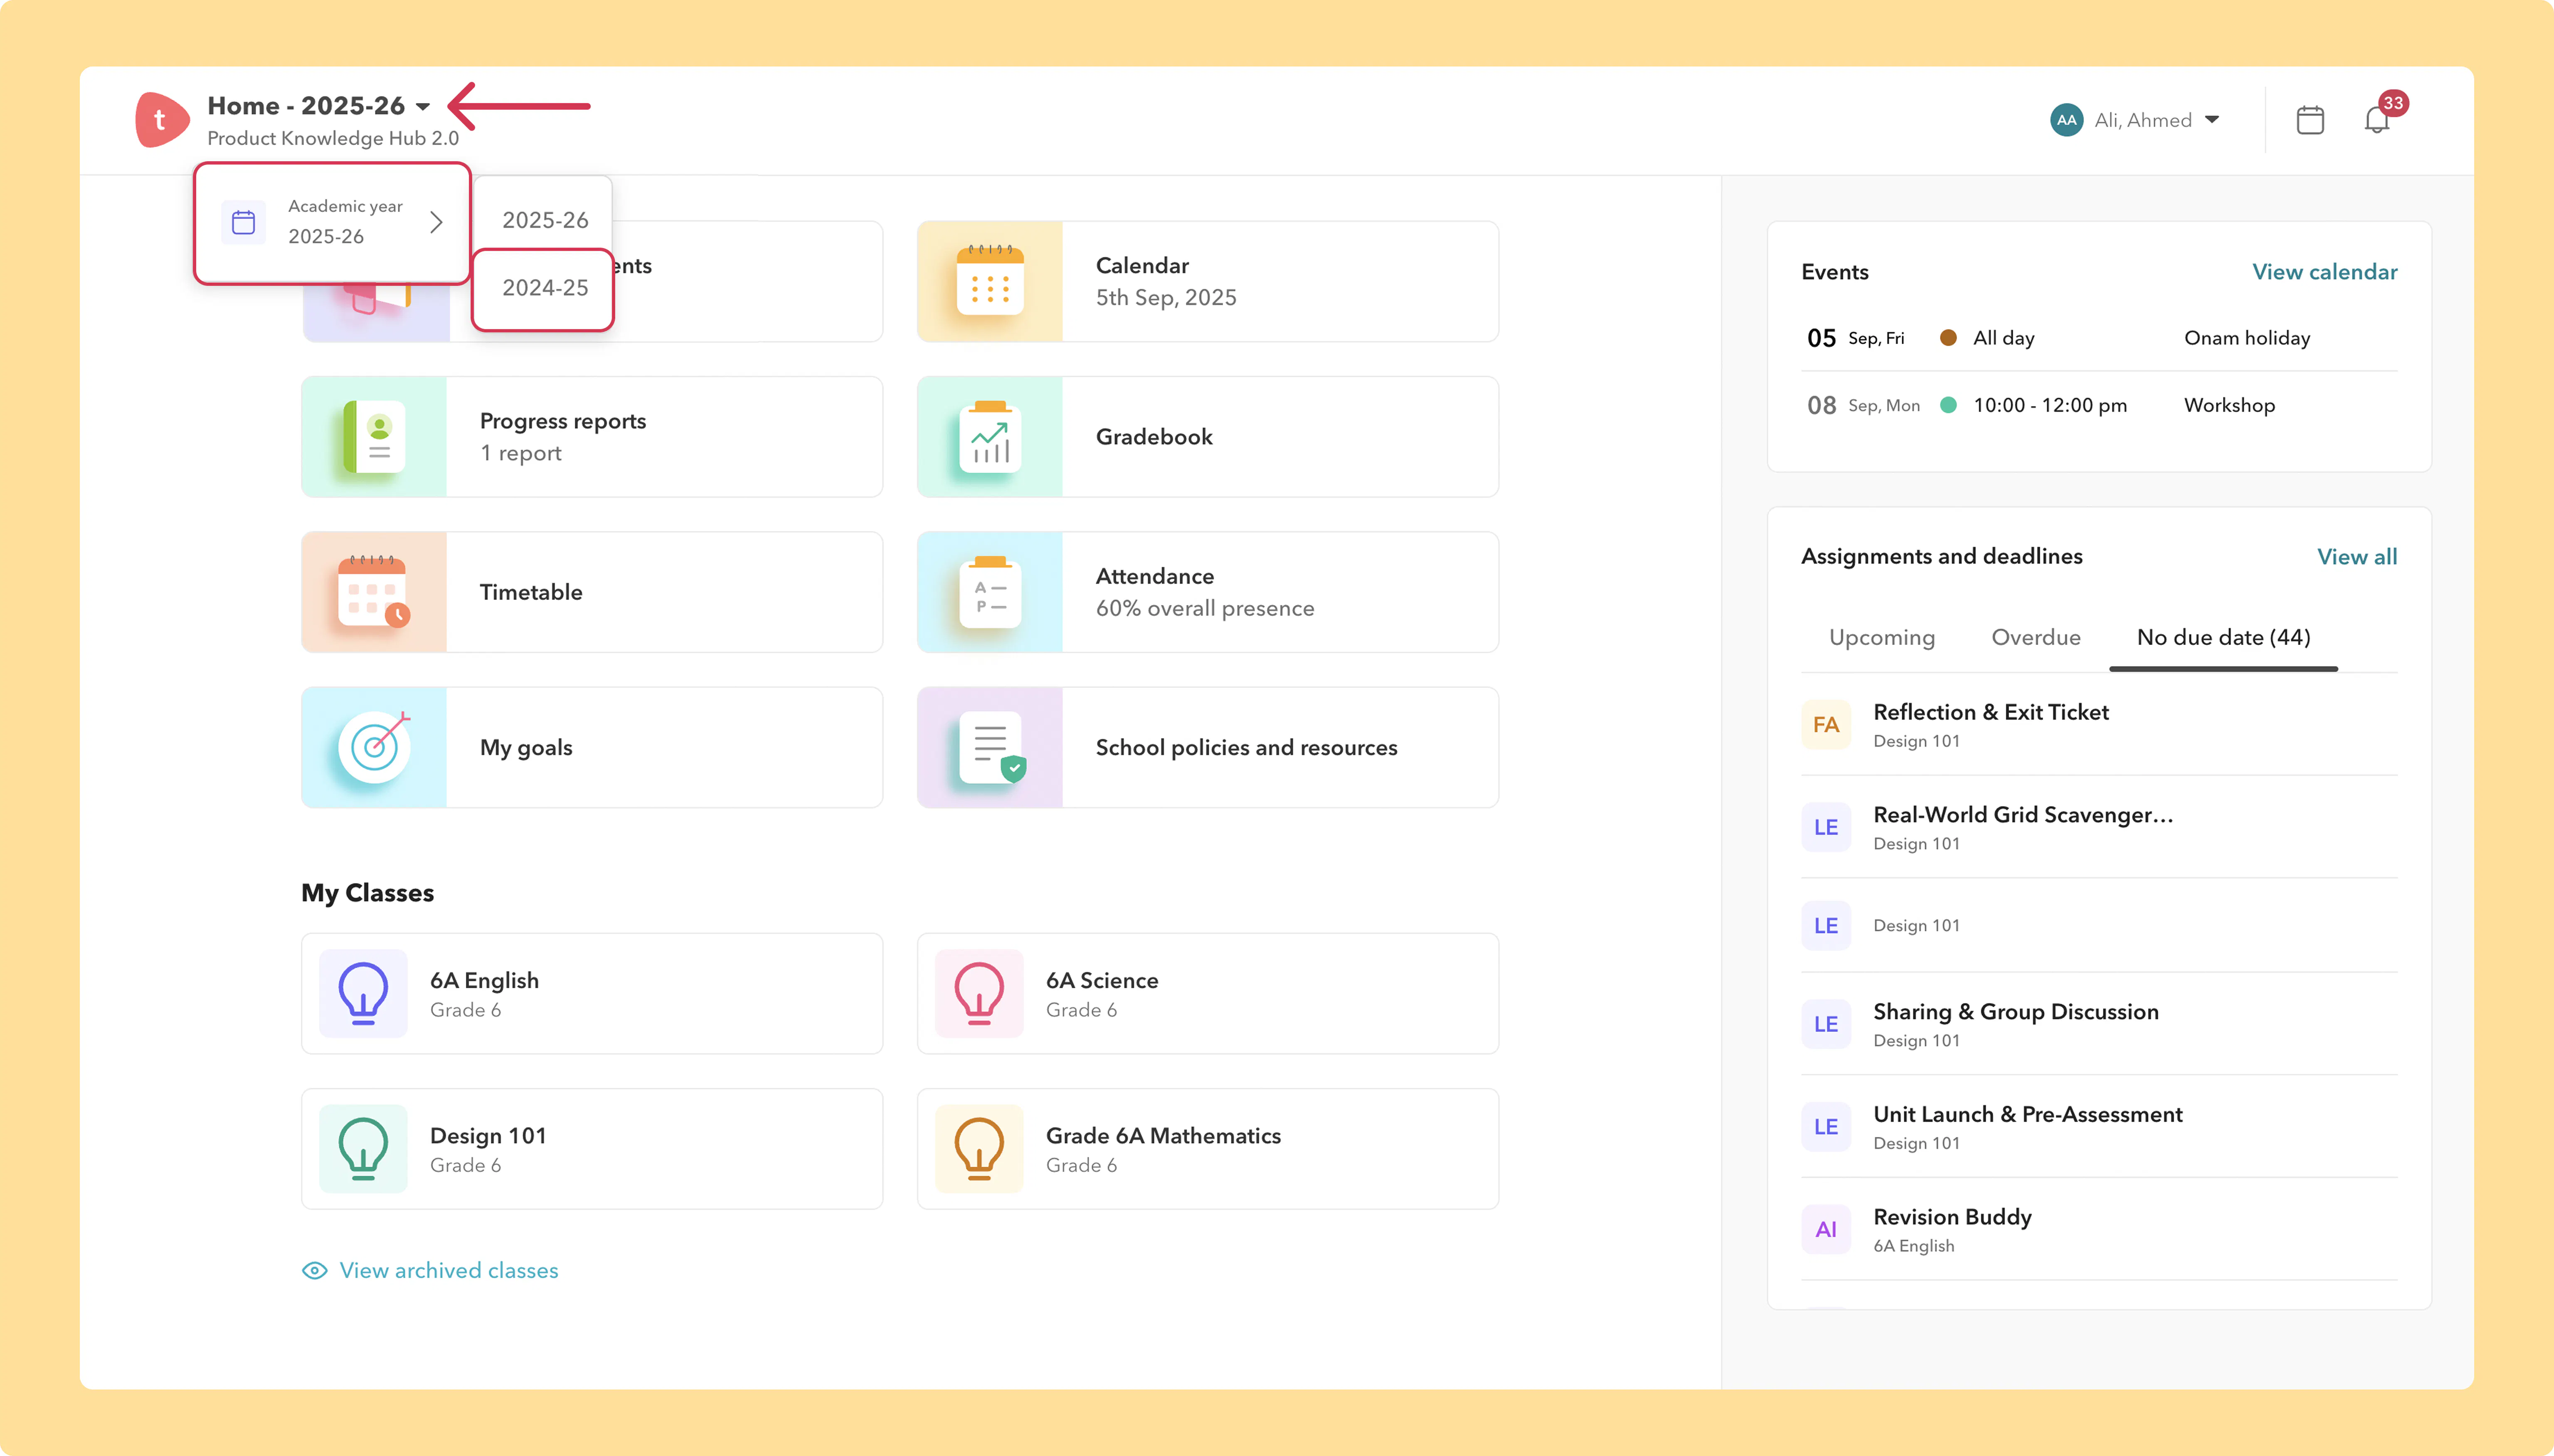Open the Attendance 60% overall presence card
Viewport: 2554px width, 1456px height.
[x=1208, y=592]
